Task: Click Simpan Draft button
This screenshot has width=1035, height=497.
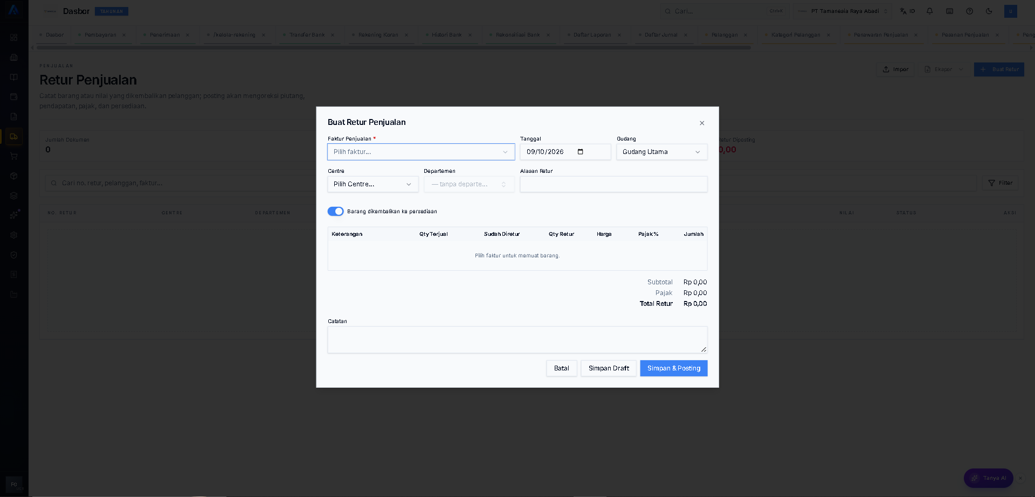Action: coord(609,368)
